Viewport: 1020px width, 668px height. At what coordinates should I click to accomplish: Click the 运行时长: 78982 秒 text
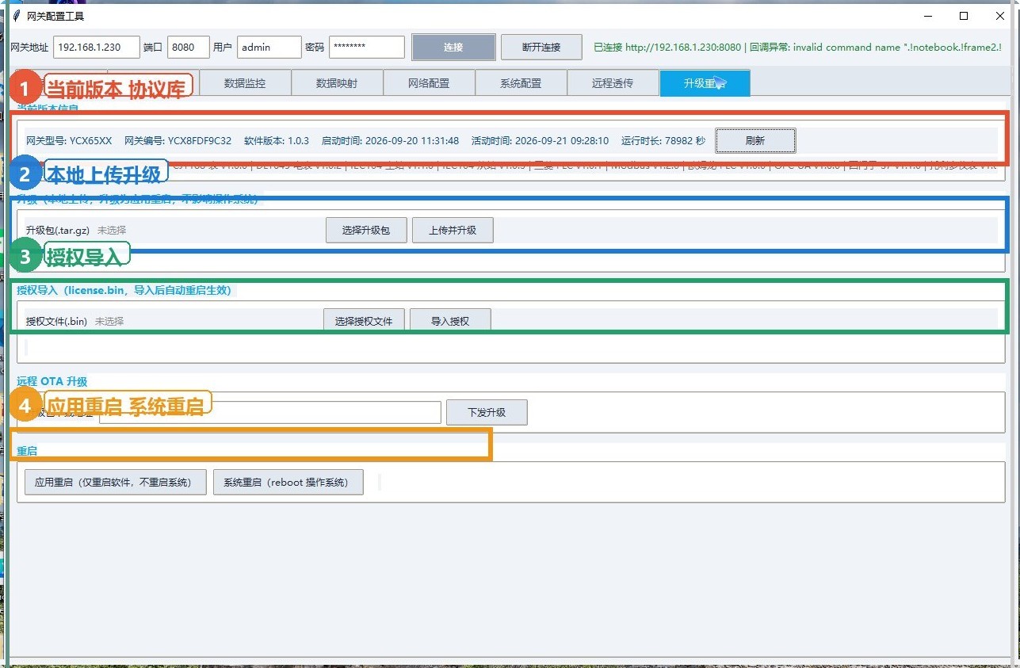point(663,141)
